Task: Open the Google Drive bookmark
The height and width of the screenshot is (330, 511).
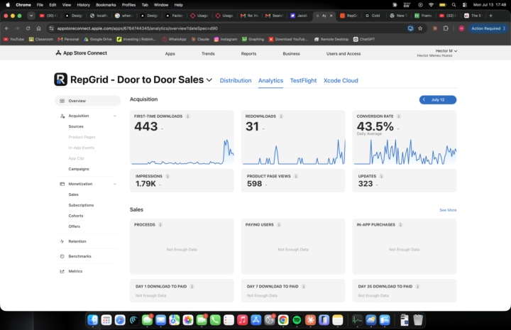Action: click(x=98, y=39)
